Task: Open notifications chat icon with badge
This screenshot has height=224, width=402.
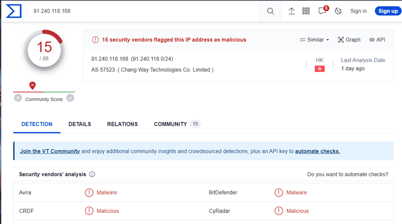Action: tap(323, 10)
